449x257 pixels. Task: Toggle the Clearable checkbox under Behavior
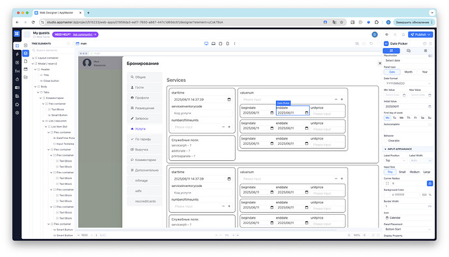point(386,140)
